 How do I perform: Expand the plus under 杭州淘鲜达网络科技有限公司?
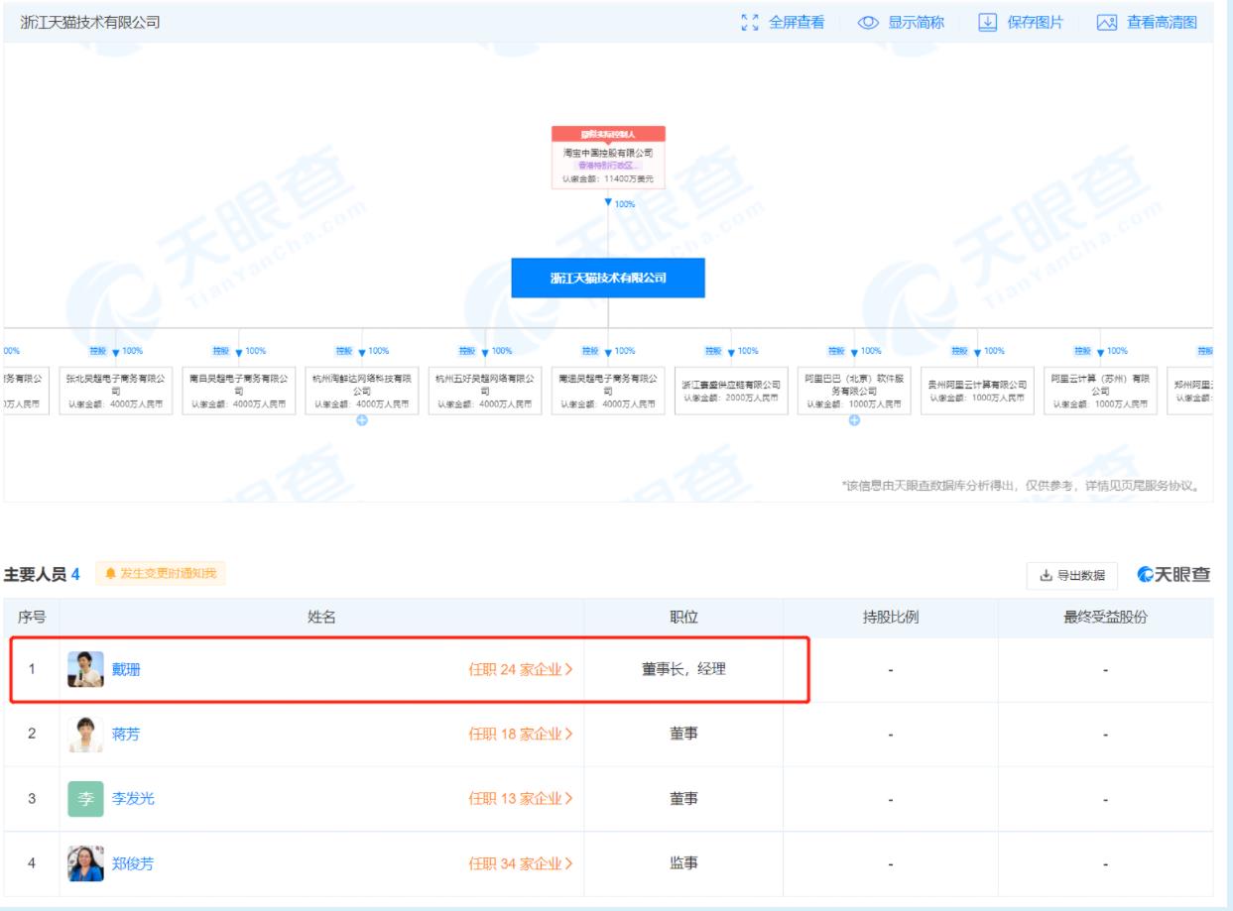pyautogui.click(x=362, y=419)
